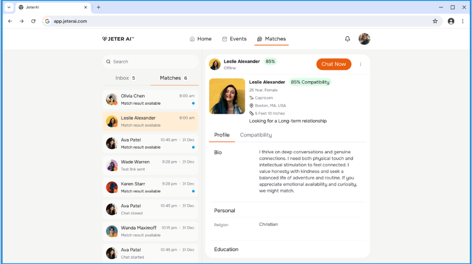Open Events in navigation
The width and height of the screenshot is (472, 264).
234,39
